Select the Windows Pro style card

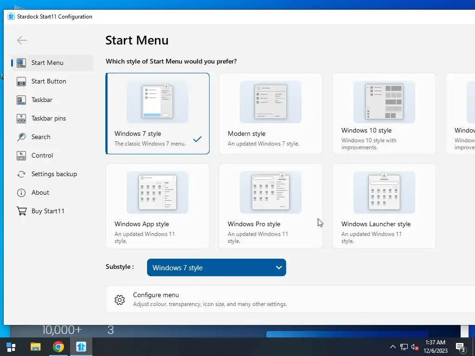[270, 206]
